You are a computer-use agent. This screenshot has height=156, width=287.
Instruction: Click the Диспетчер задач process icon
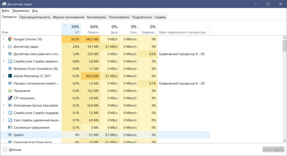point(10,47)
